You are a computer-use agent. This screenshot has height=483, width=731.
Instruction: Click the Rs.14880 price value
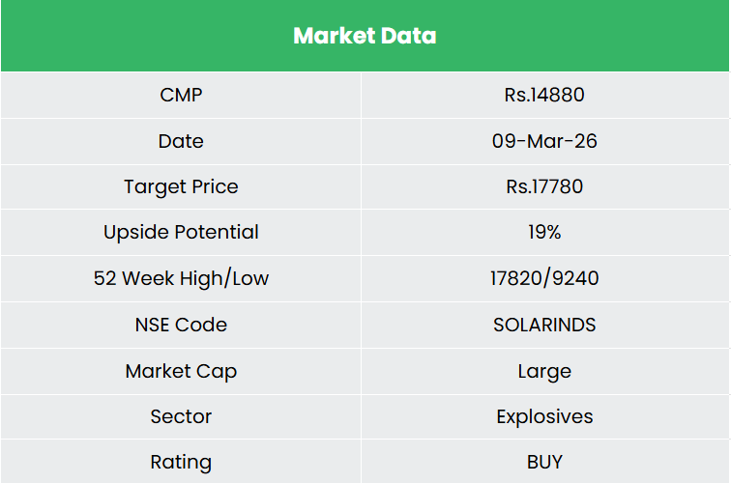tap(544, 95)
